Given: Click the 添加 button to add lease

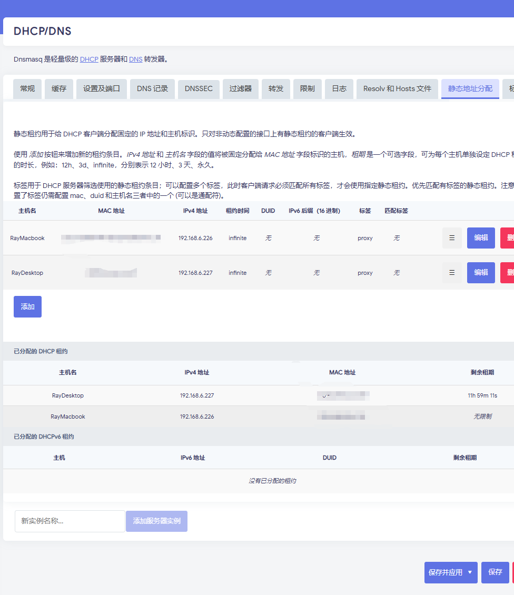Looking at the screenshot, I should (x=27, y=307).
